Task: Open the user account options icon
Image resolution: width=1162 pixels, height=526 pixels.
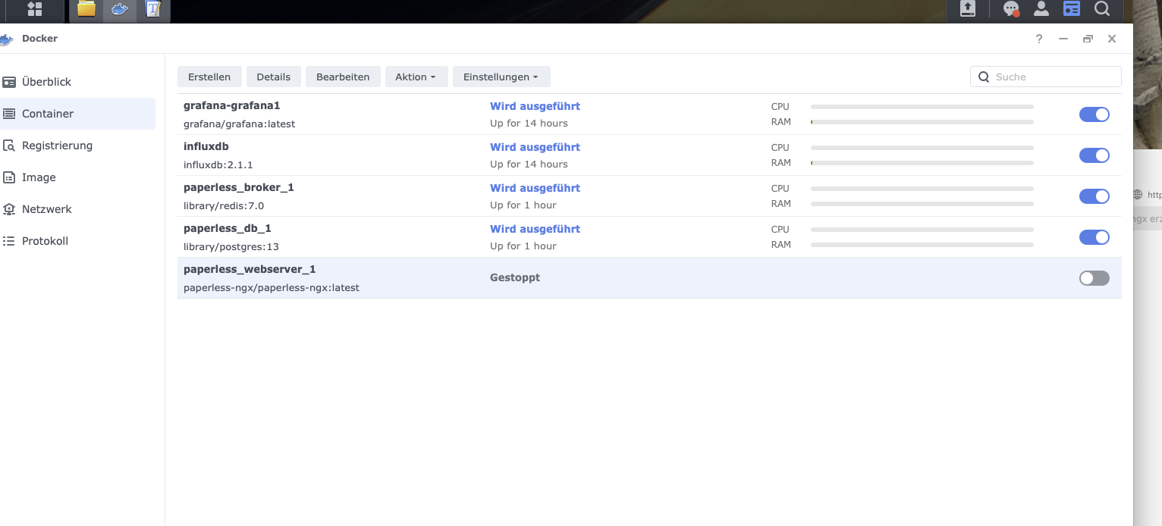Action: coord(1041,9)
